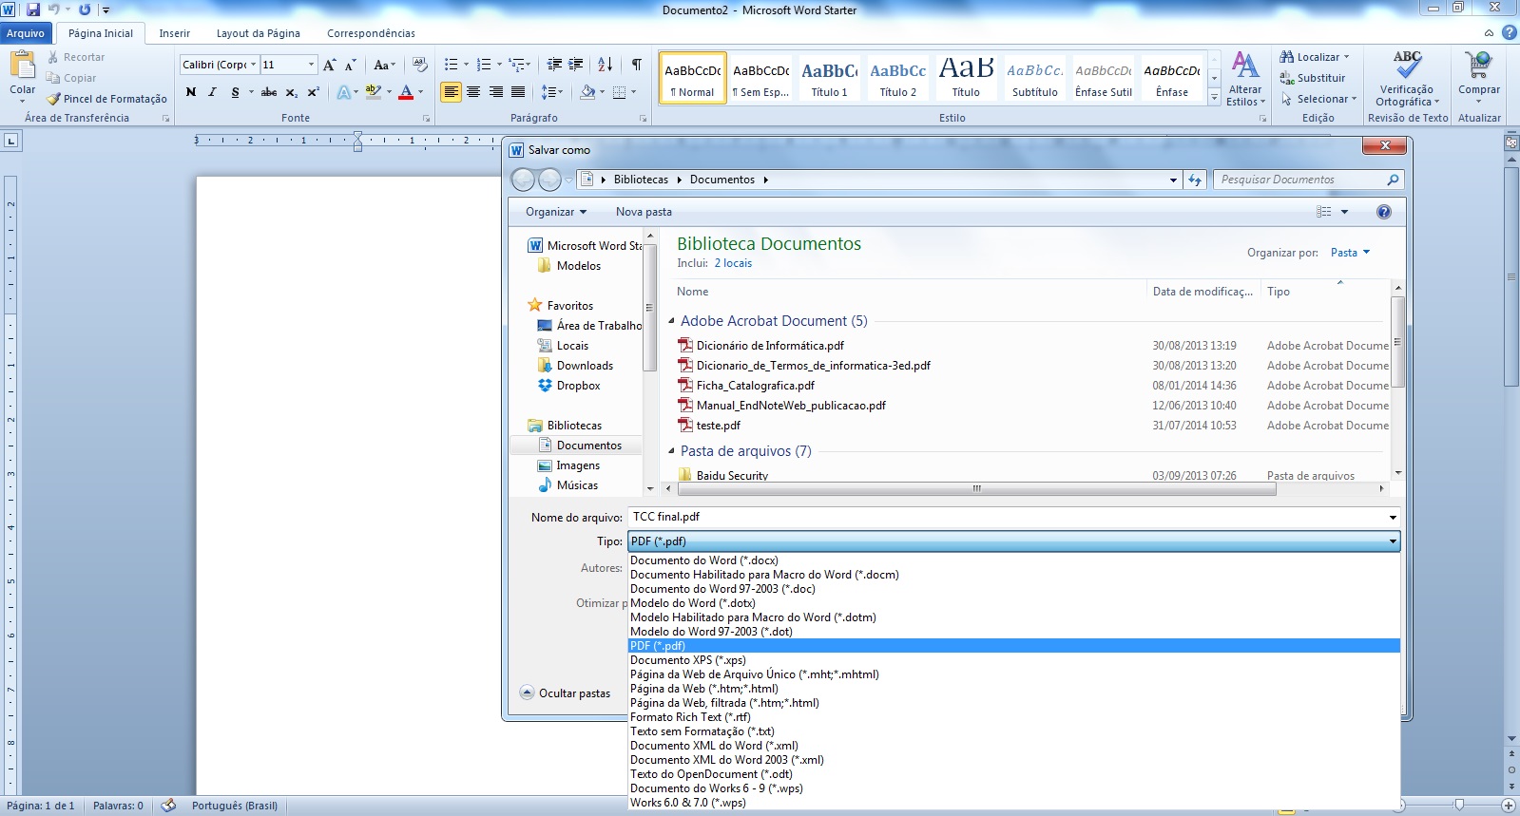
Task: Open Verificação Ortográfica spelling check
Action: tap(1408, 79)
